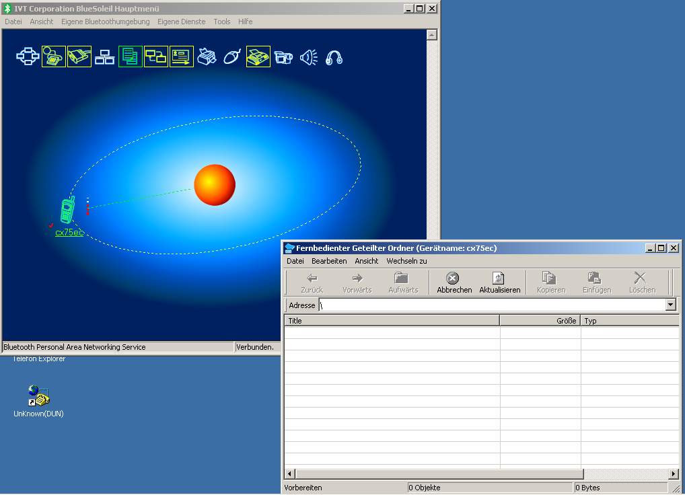Expand the Adresse dropdown arrow
Image resolution: width=685 pixels, height=495 pixels.
671,305
